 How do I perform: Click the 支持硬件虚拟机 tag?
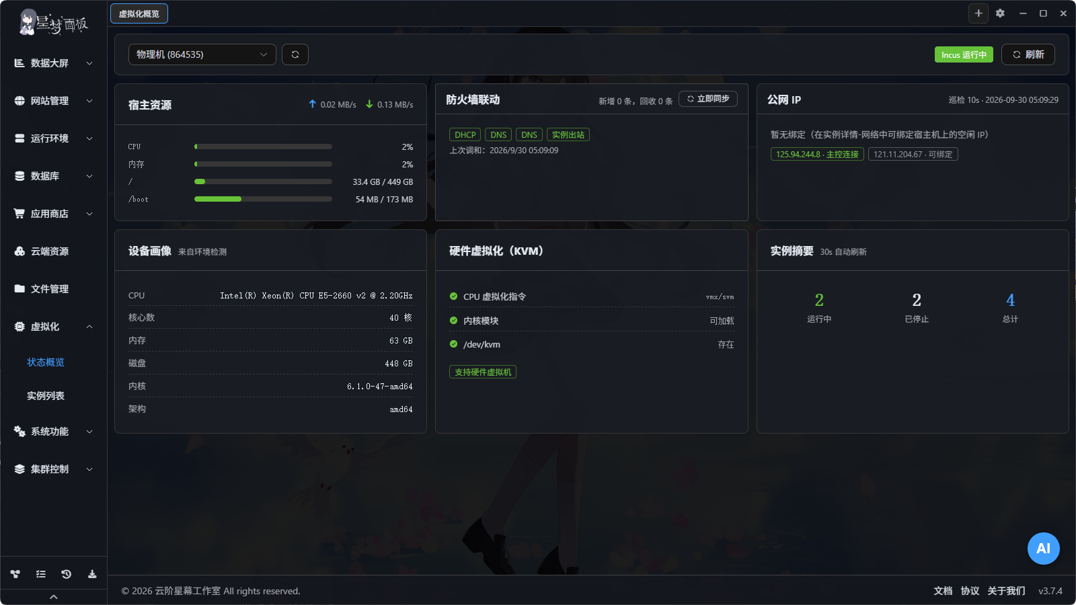coord(483,372)
